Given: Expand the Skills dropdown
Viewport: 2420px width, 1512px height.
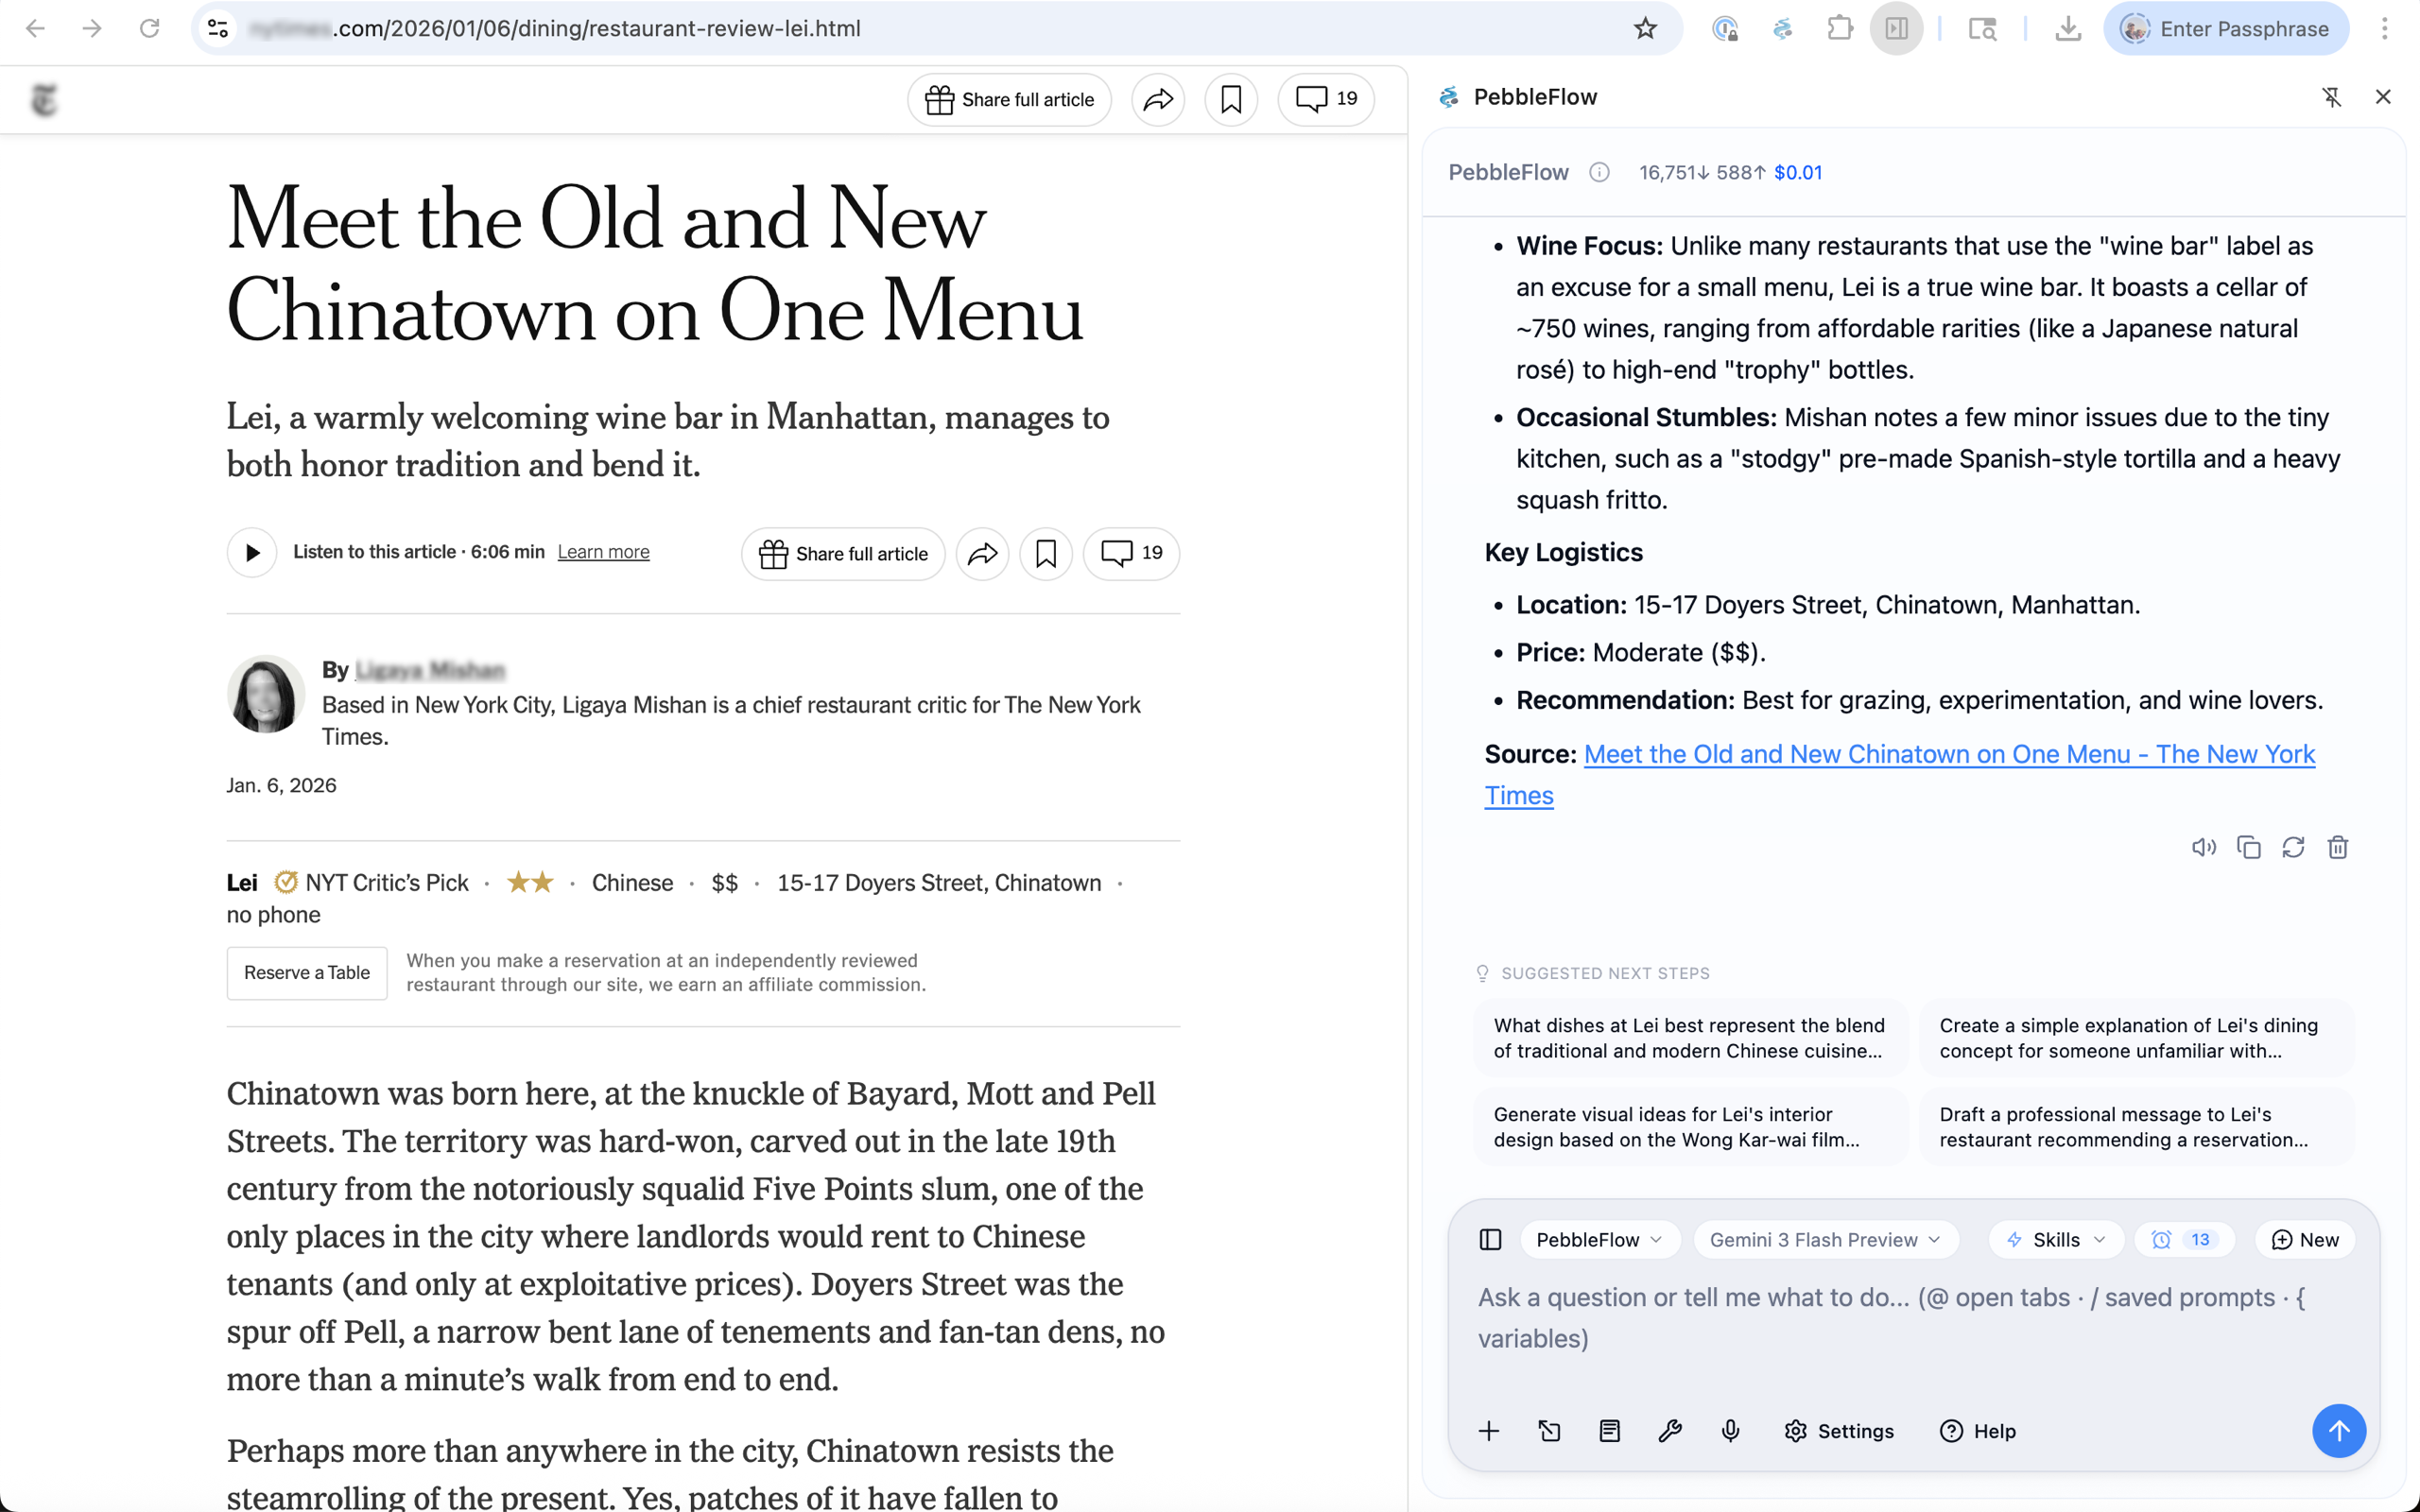Looking at the screenshot, I should pos(2056,1239).
